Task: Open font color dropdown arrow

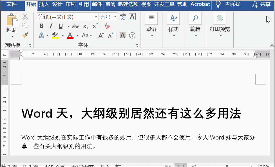Action: (x=77, y=36)
